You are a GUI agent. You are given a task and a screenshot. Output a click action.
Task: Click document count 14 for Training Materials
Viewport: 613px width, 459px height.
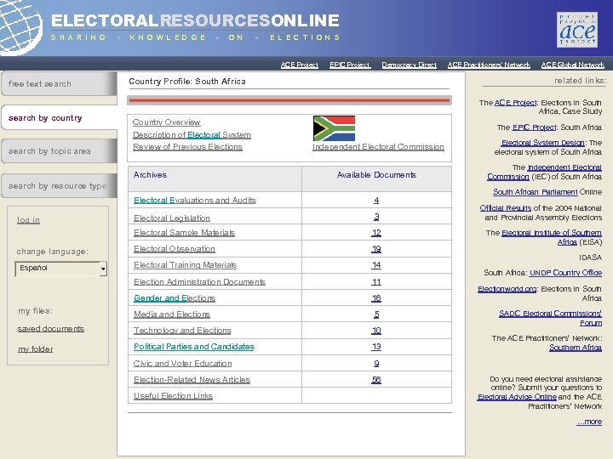click(376, 265)
